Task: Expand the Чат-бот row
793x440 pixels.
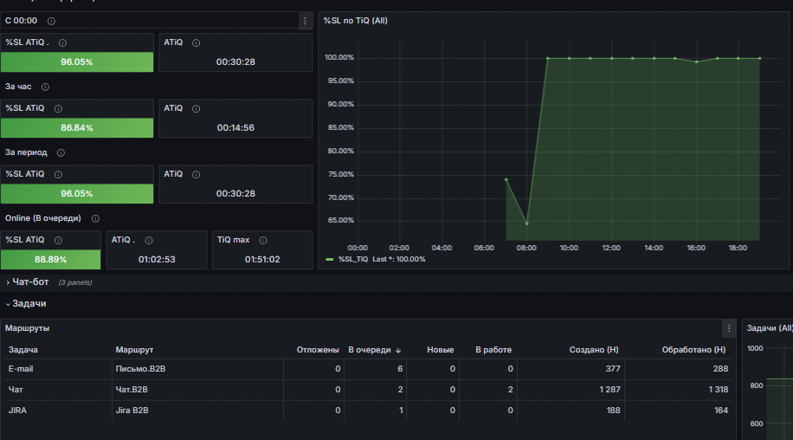Action: point(30,282)
